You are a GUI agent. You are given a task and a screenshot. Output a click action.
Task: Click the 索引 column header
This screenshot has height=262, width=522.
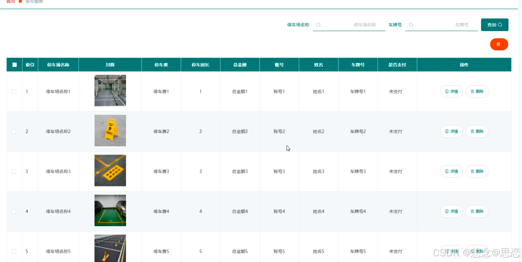[x=30, y=65]
